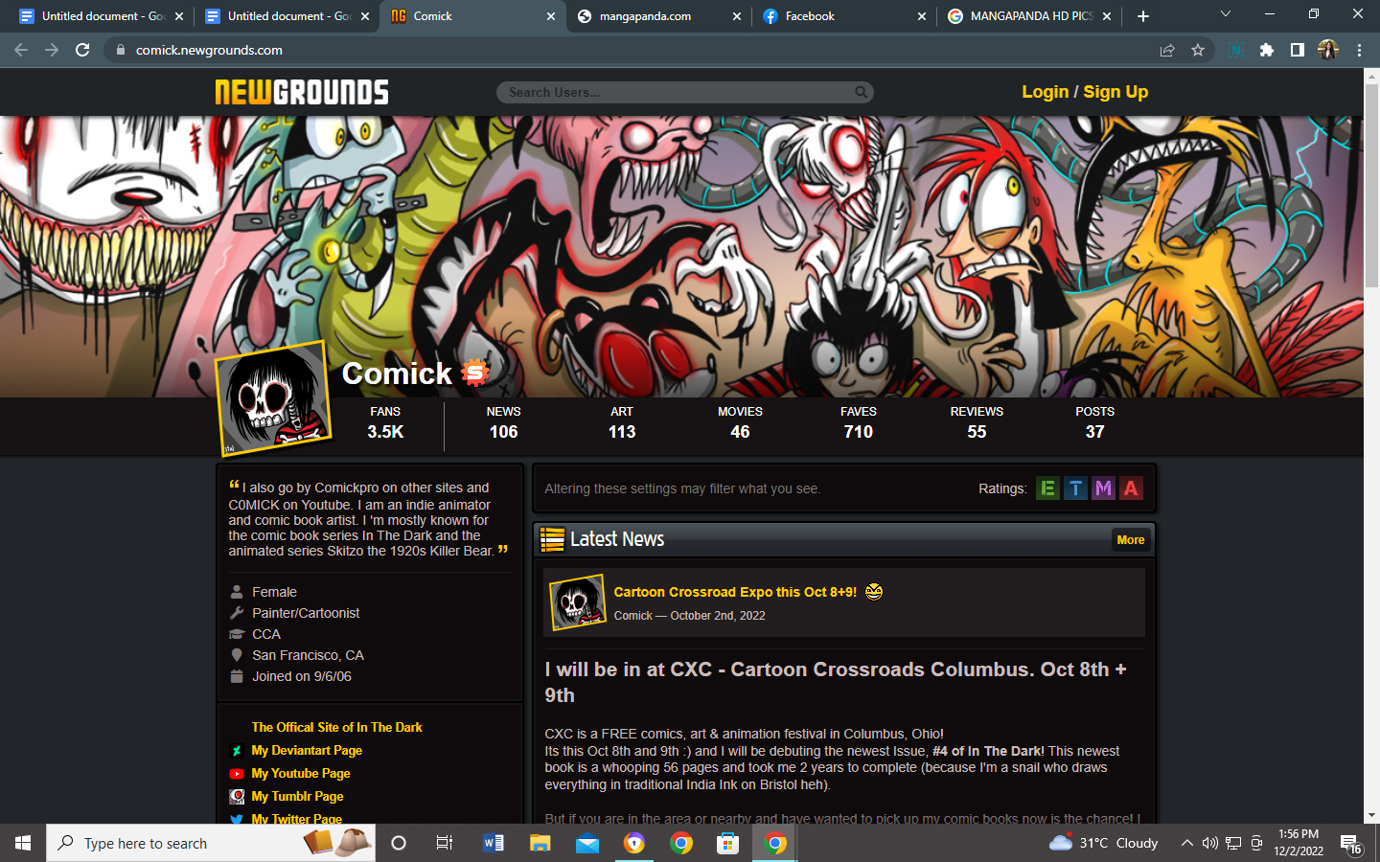This screenshot has width=1380, height=862.
Task: Open a new browser tab with plus button
Action: 1142,16
